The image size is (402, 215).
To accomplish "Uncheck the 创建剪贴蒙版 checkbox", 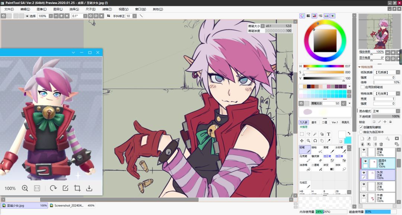I will pyautogui.click(x=361, y=127).
